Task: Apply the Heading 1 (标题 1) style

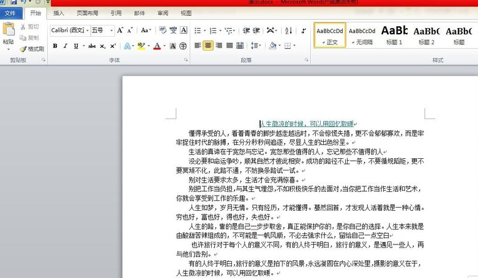Action: click(394, 35)
